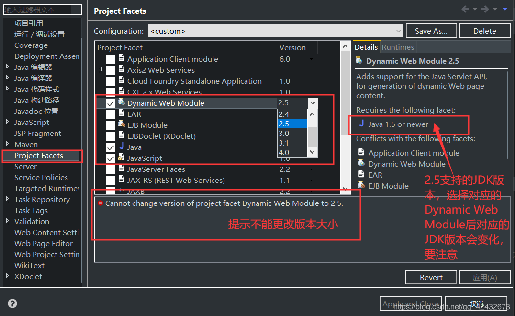Click the JavaScript facet icon
Screen dimensions: 515x316
(122, 158)
